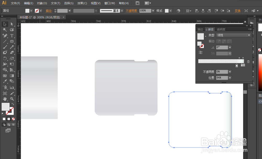Select the Rounded Rectangle tool
The image size is (262, 159).
(12, 41)
